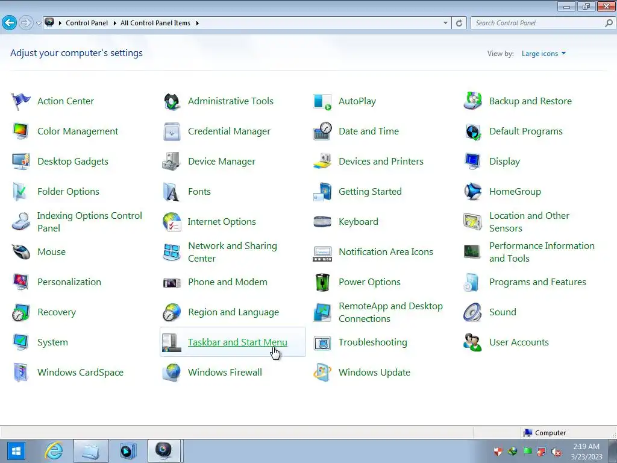The height and width of the screenshot is (463, 617).
Task: Expand the arrow after All Control Panel Items
Action: tap(197, 24)
